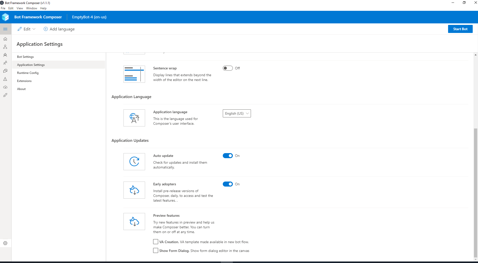478x263 pixels.
Task: Click the scrollbar up arrow
Action: coord(475,55)
